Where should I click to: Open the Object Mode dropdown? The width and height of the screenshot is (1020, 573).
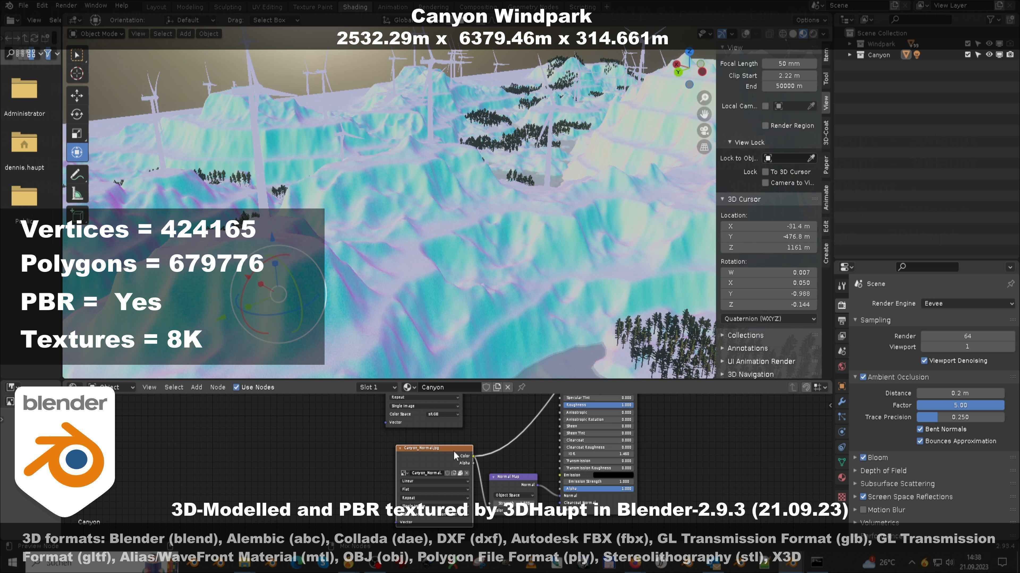point(97,34)
